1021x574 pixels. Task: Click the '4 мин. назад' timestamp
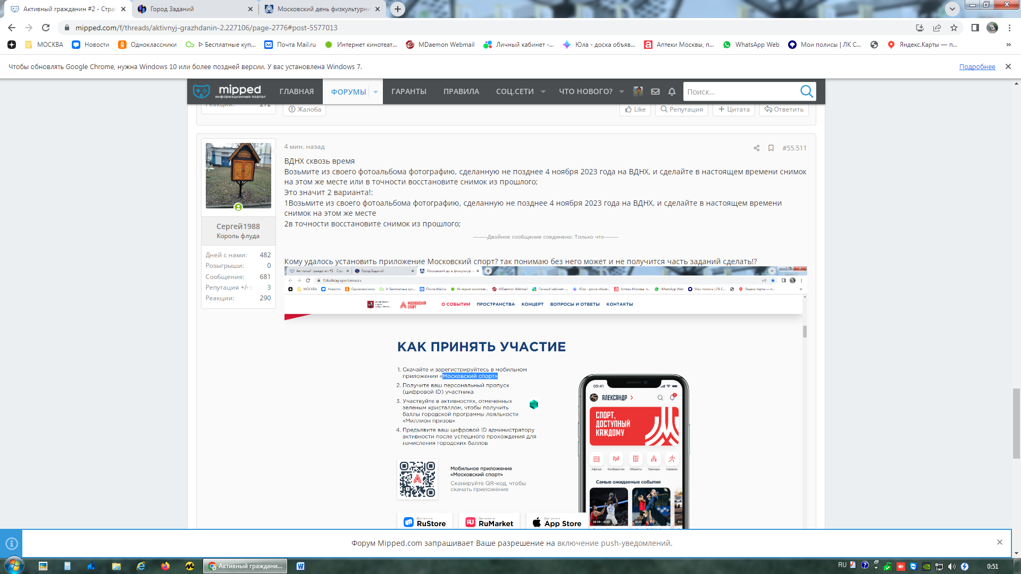point(304,147)
